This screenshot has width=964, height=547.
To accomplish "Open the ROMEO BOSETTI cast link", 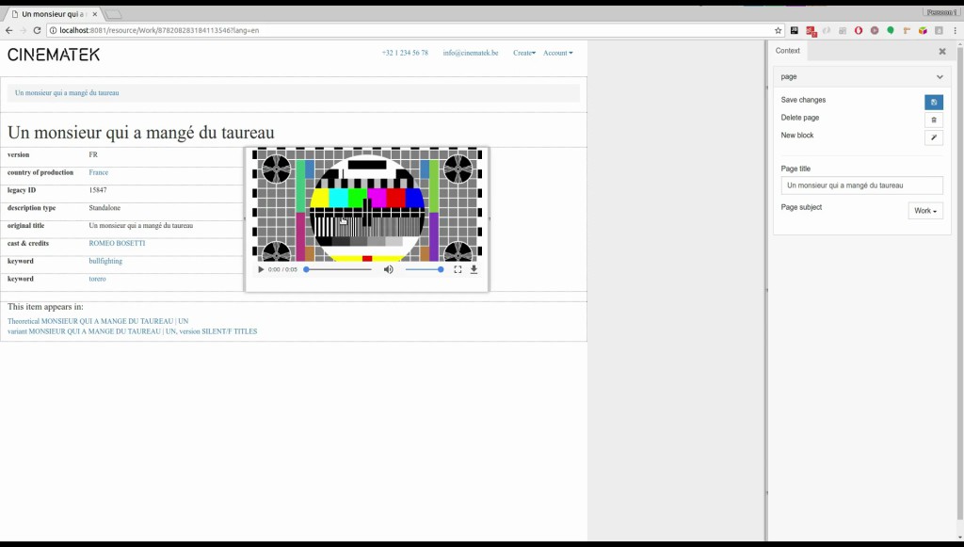I will pos(117,244).
